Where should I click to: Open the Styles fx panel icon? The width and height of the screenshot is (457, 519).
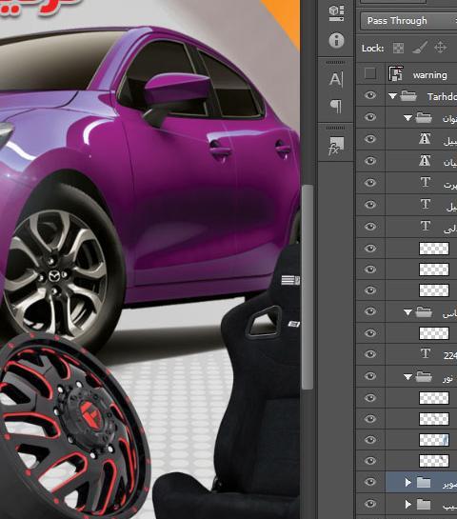pos(336,146)
